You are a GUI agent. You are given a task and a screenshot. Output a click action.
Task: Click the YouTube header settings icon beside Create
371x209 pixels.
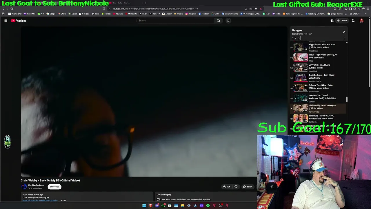tap(332, 21)
